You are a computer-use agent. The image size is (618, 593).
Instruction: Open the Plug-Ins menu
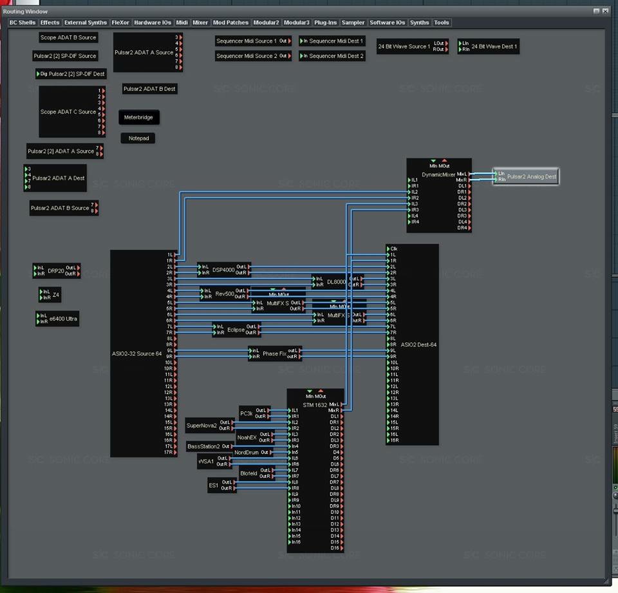(x=326, y=23)
